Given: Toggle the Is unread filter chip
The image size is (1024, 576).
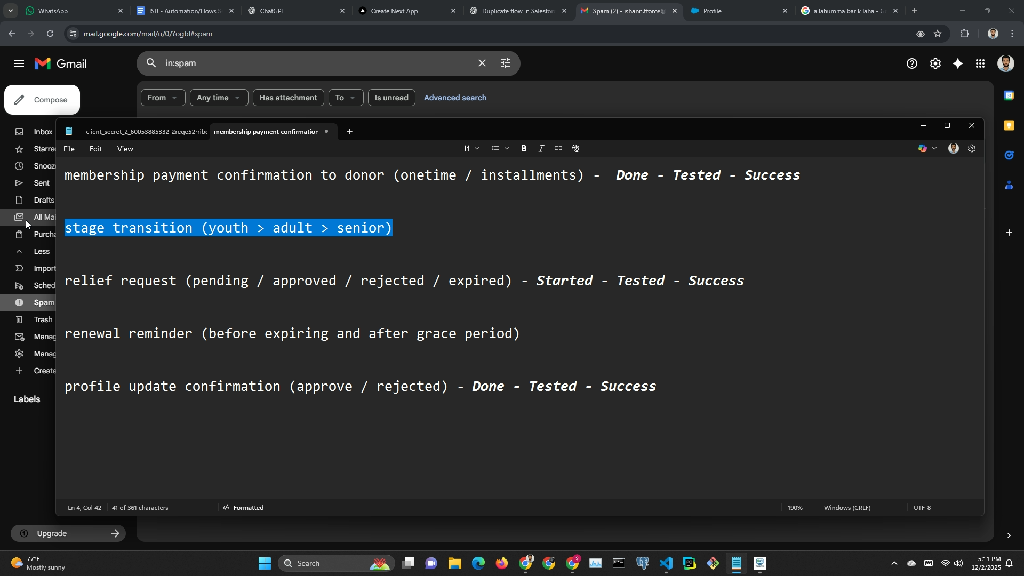Looking at the screenshot, I should 391,98.
